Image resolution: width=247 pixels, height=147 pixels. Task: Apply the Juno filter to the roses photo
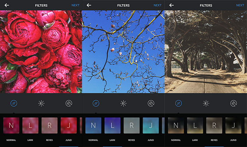click(x=68, y=125)
